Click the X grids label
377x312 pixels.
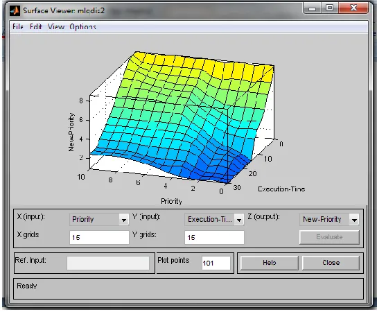pyautogui.click(x=28, y=234)
